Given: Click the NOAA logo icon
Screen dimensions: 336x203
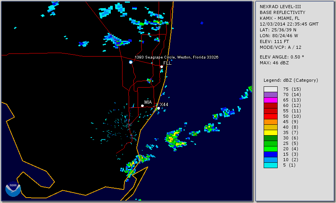Looking at the screenshot, I should [13, 189].
